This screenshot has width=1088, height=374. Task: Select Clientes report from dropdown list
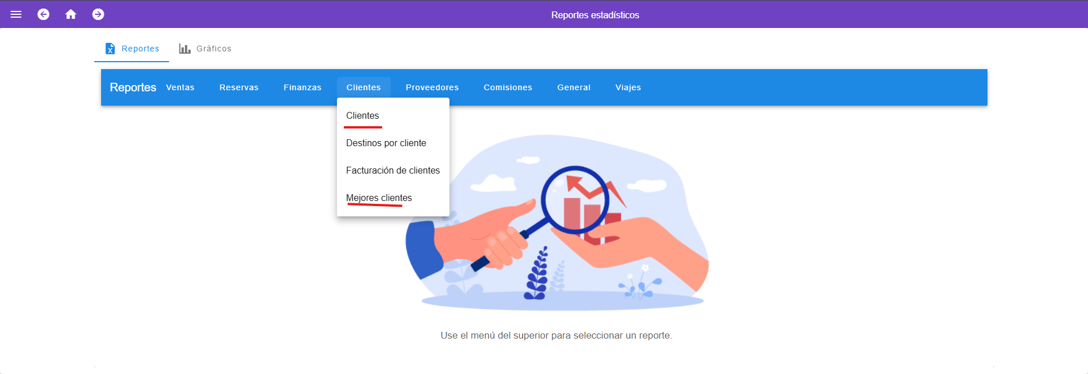tap(363, 115)
